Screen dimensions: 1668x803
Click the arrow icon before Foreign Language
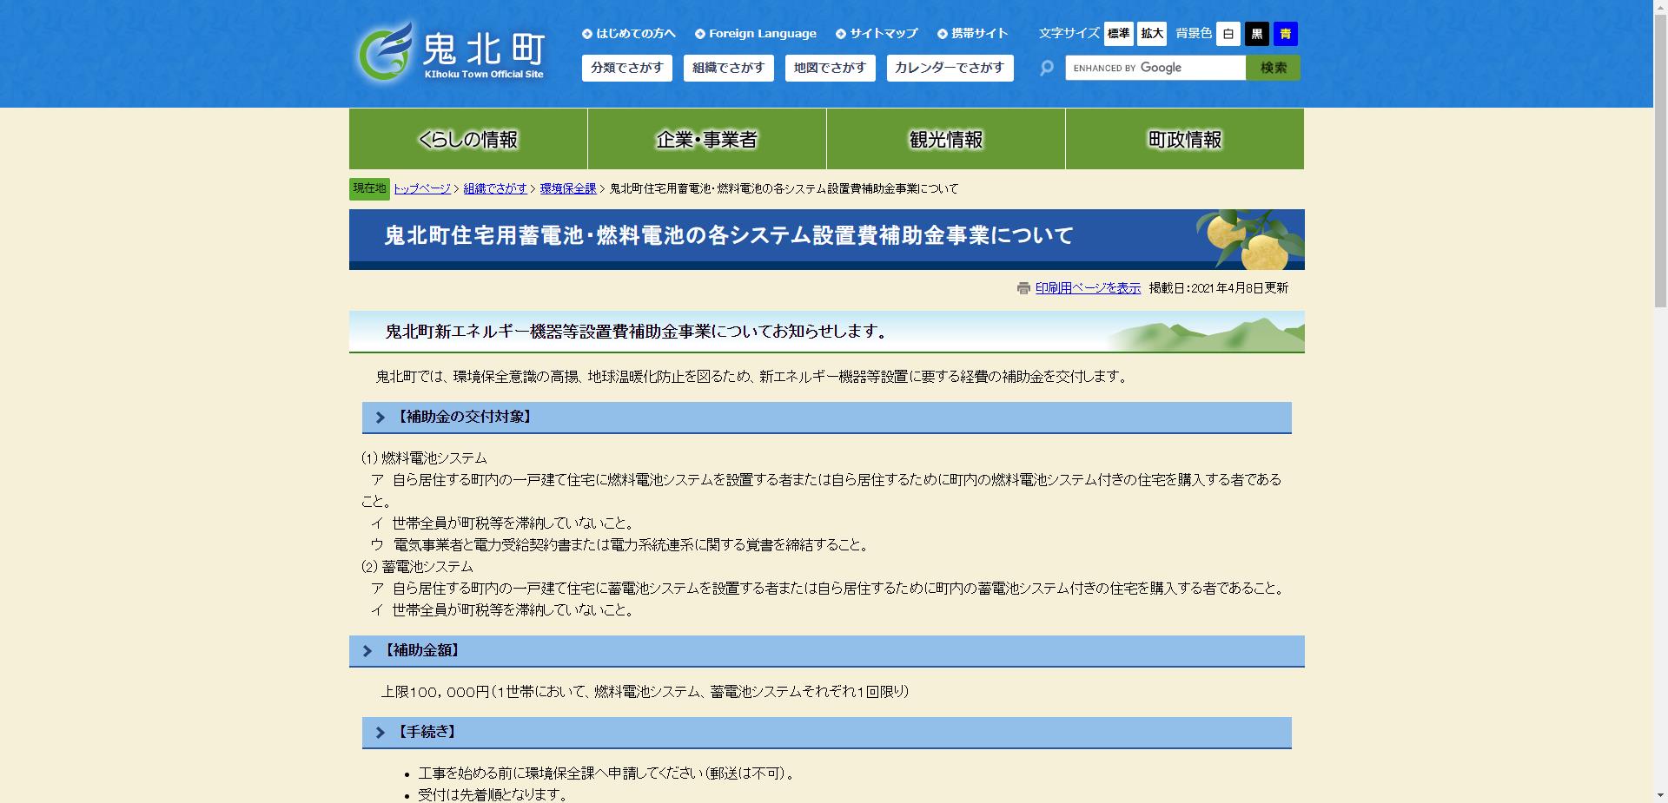point(698,34)
